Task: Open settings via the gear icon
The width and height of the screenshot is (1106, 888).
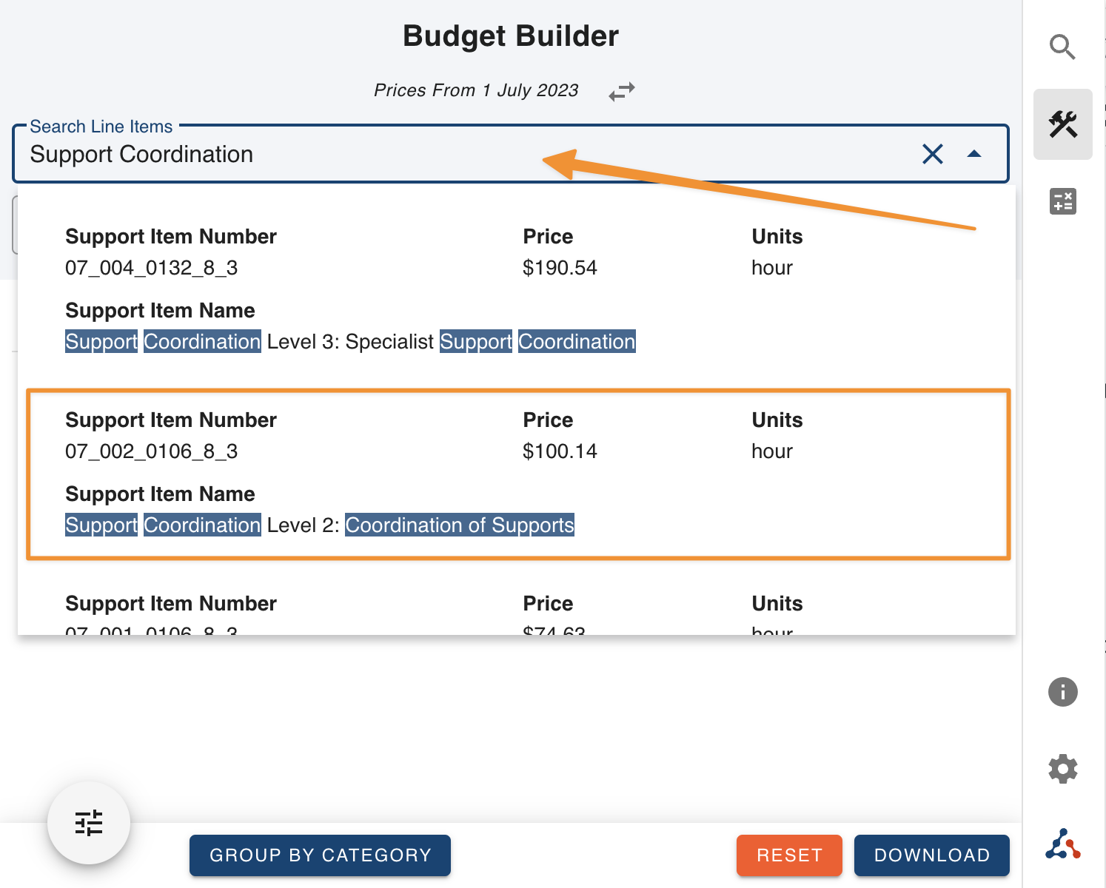Action: (1062, 769)
